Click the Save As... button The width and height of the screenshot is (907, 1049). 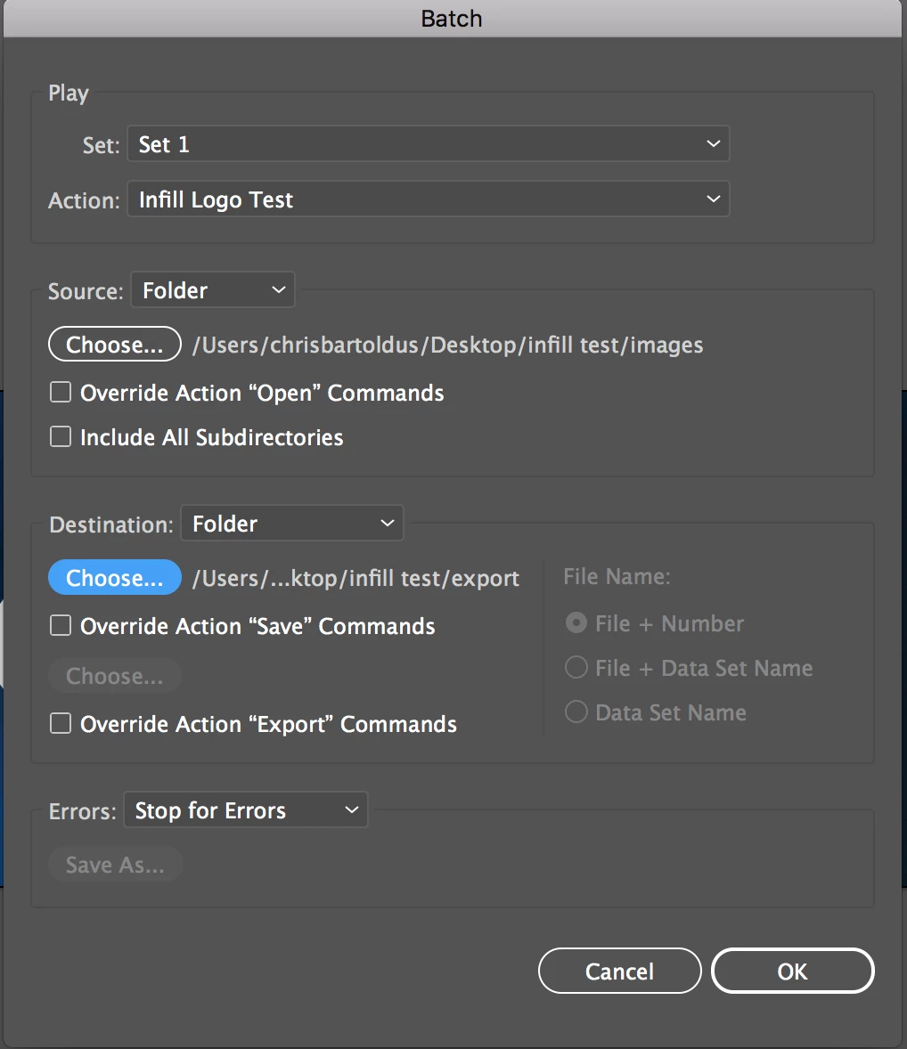pos(115,865)
